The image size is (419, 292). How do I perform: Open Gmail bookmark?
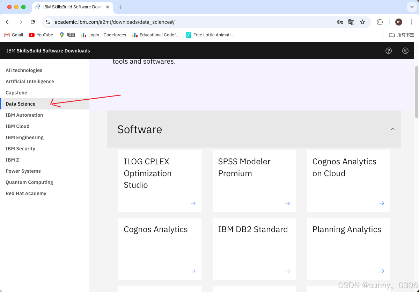tap(14, 35)
